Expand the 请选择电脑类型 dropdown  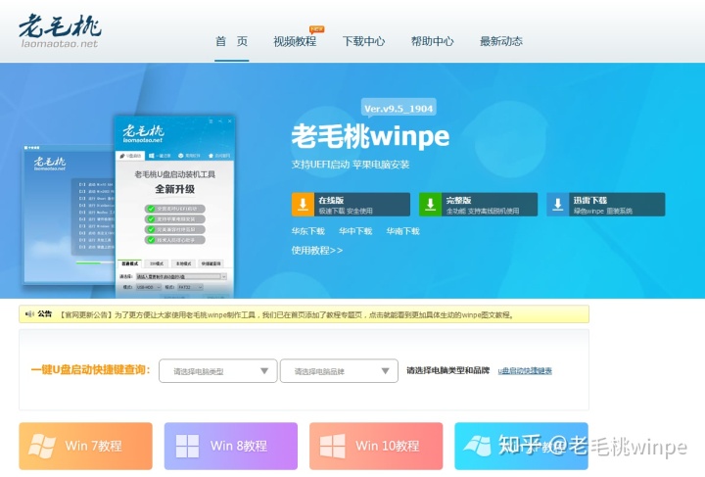(x=218, y=371)
